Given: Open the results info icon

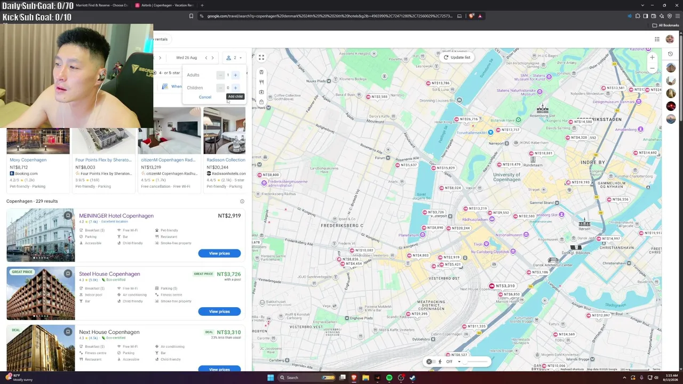Looking at the screenshot, I should point(242,202).
